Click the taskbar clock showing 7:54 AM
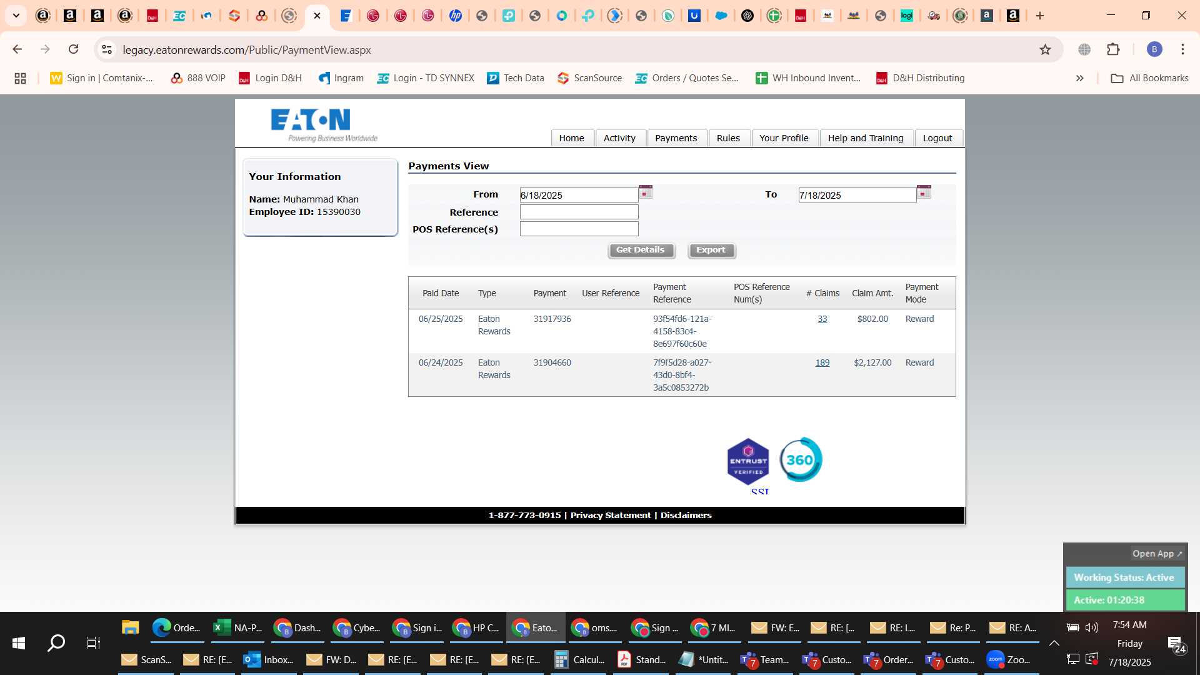Viewport: 1200px width, 675px height. 1129,625
